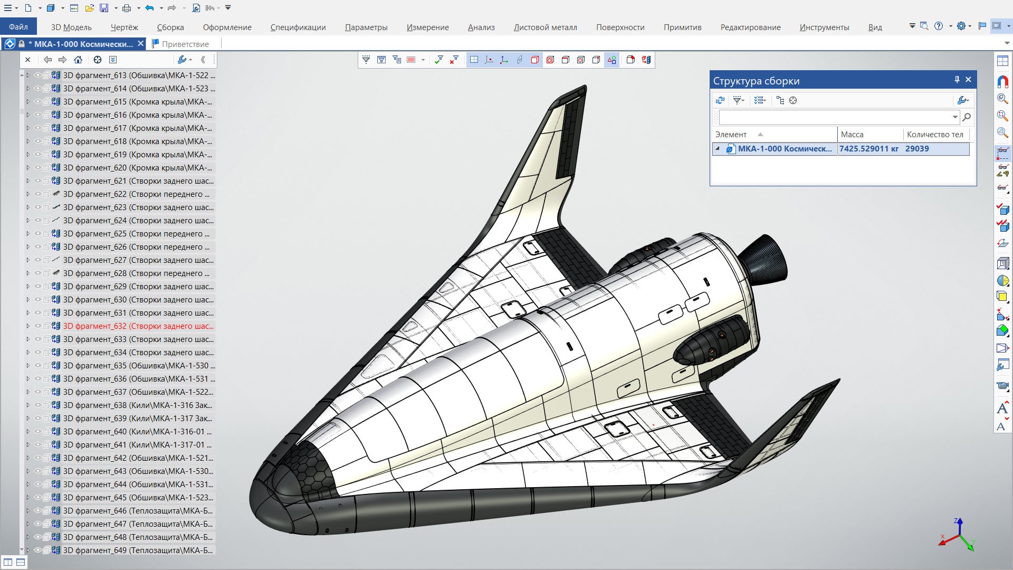Open the search field dropdown in Структура сборки
Viewport: 1013px width, 570px height.
coord(955,117)
